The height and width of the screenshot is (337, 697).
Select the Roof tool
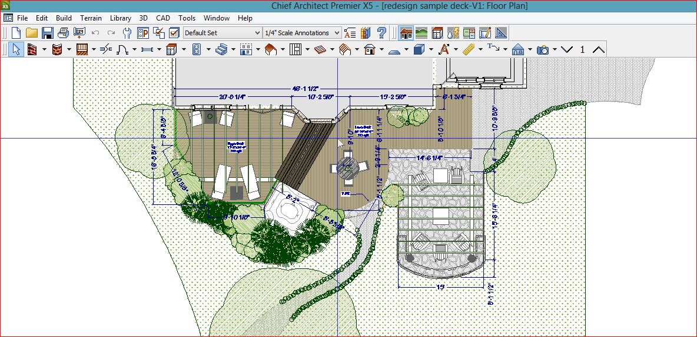271,49
